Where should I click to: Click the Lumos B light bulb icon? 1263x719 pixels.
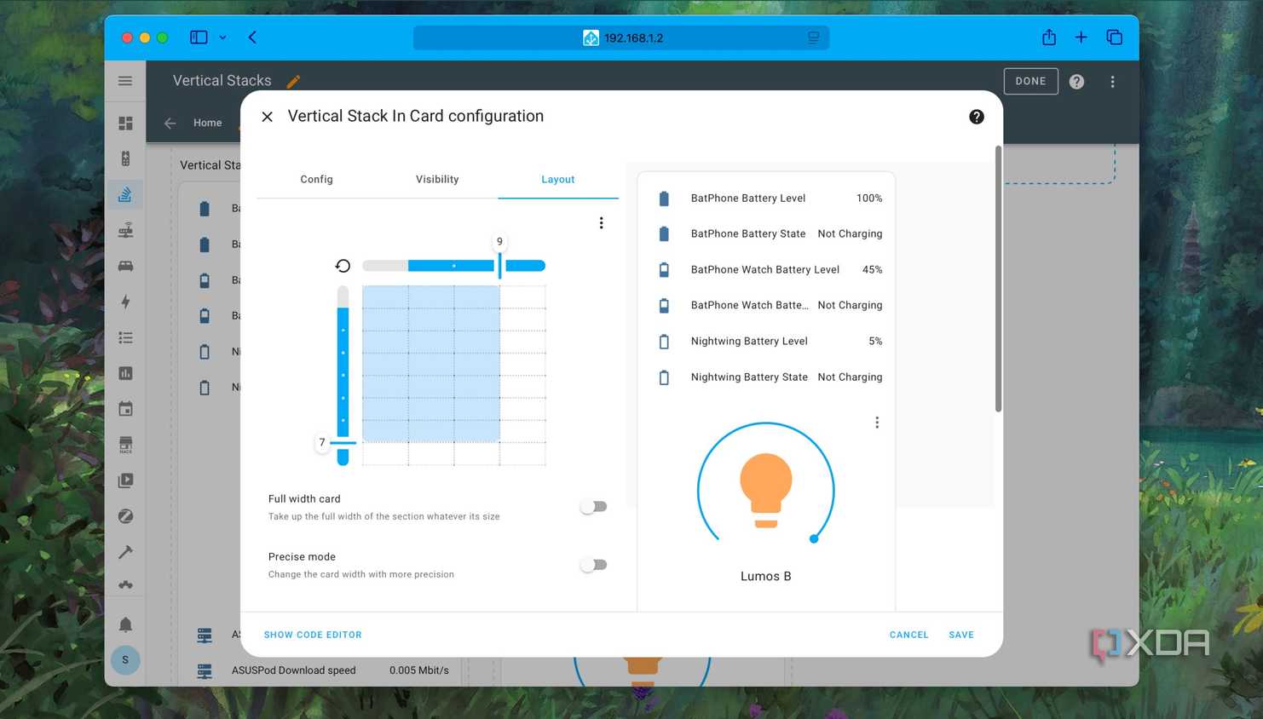pos(765,490)
